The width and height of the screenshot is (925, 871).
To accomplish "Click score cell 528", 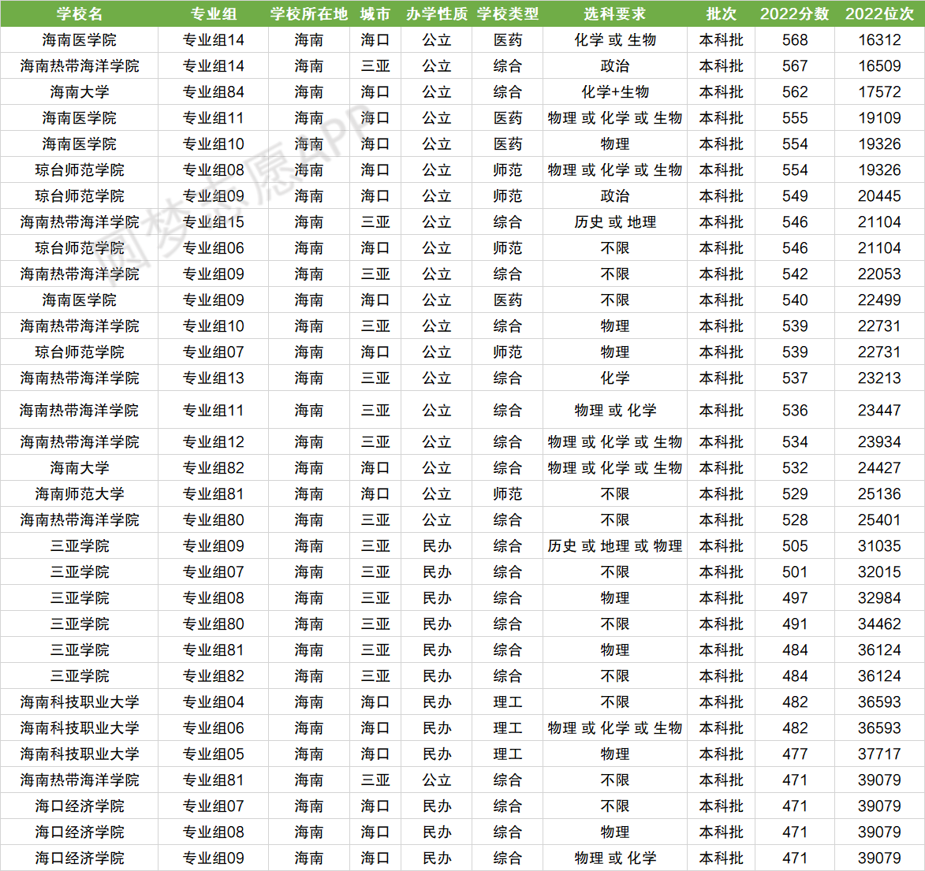I will point(795,519).
